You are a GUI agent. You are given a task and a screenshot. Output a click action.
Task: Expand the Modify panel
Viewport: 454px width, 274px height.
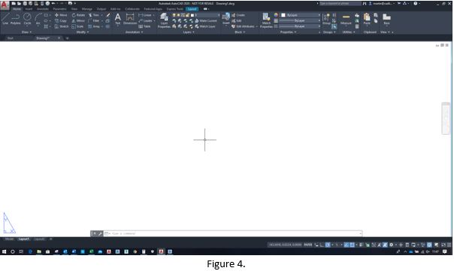coord(83,32)
